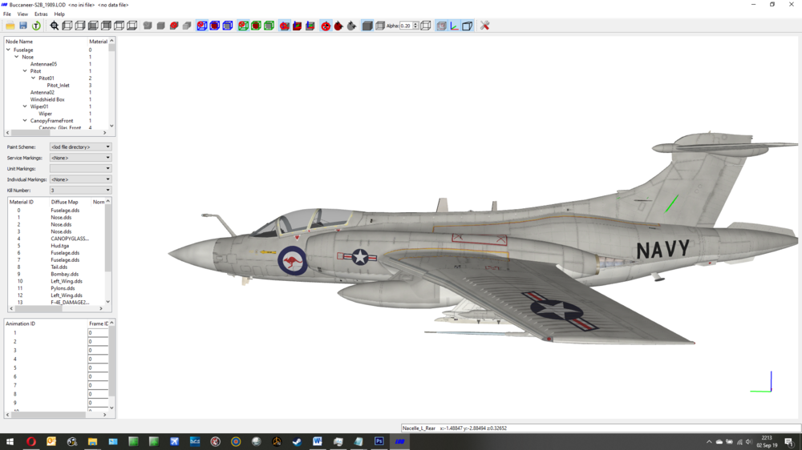Open Photoshop from the taskbar
Viewport: 802px width, 450px height.
pos(379,441)
